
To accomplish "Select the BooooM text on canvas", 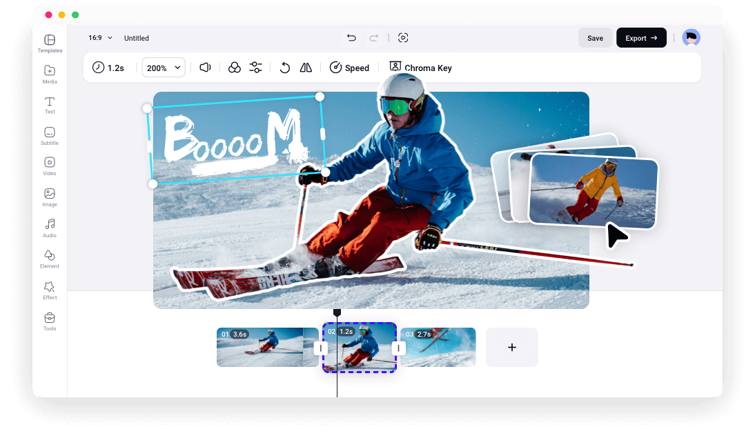I will [x=236, y=141].
